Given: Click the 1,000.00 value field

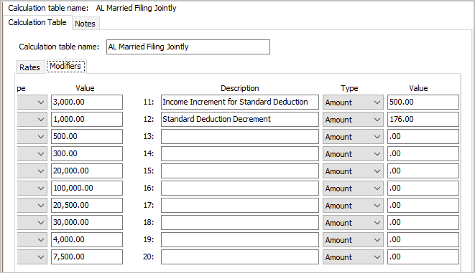Looking at the screenshot, I should [x=87, y=119].
